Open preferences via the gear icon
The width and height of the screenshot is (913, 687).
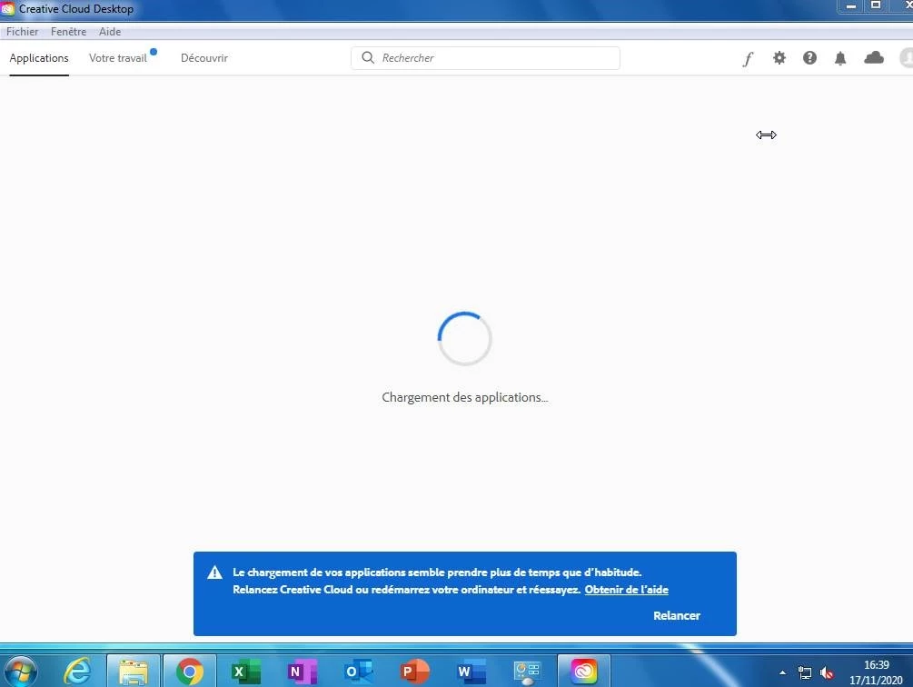tap(779, 57)
